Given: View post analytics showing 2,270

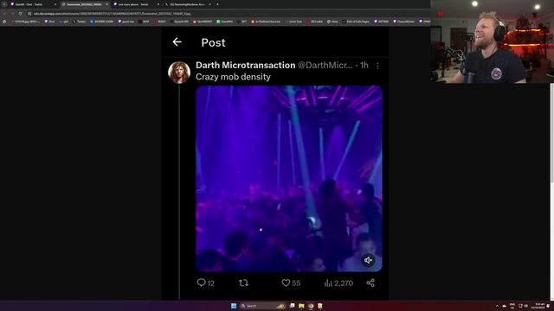Looking at the screenshot, I should 338,282.
